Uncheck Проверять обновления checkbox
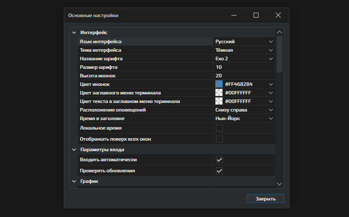Screen dimensions: 349x217 [x=219, y=171]
